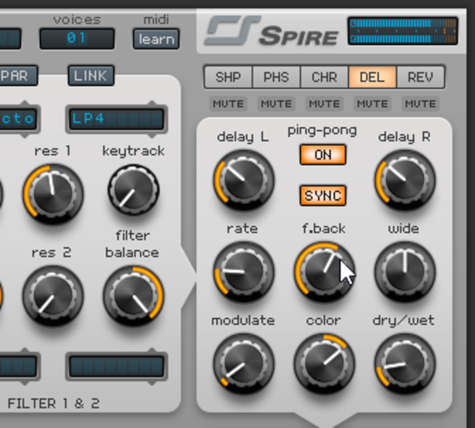This screenshot has height=428, width=475.
Task: Activate the midi learn button
Action: 156,39
